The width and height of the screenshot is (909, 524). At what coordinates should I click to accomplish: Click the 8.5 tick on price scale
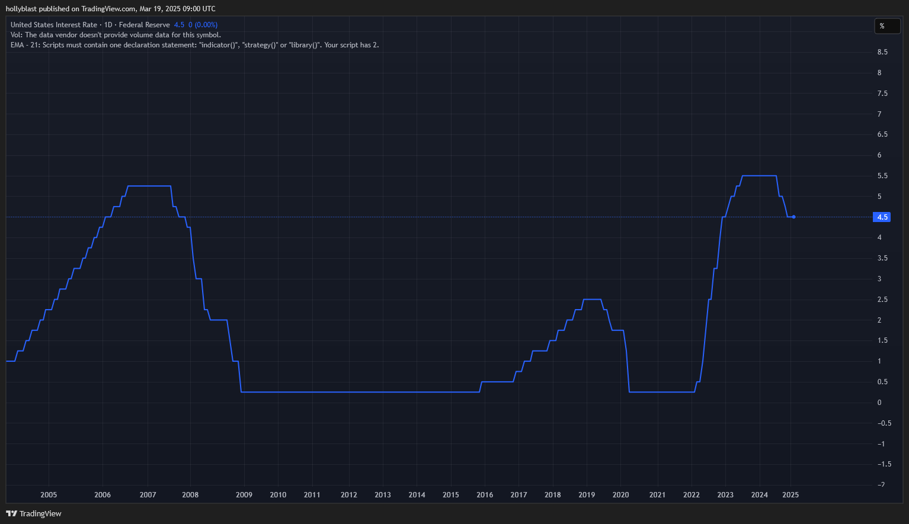point(882,52)
